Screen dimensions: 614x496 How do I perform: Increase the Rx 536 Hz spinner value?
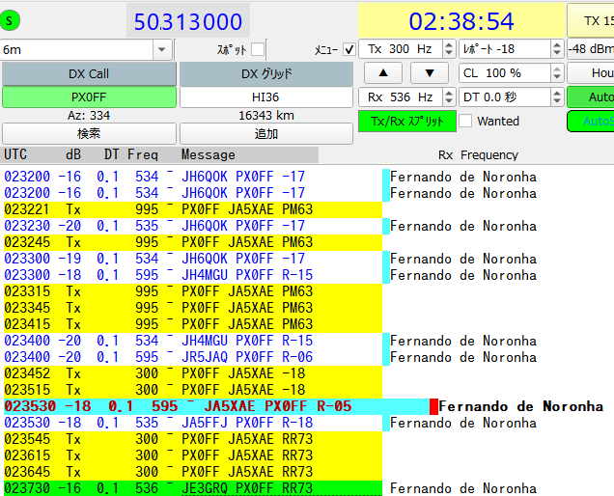click(447, 93)
